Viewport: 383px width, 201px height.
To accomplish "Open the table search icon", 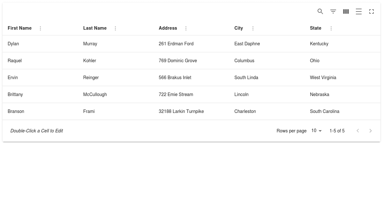I will [320, 11].
